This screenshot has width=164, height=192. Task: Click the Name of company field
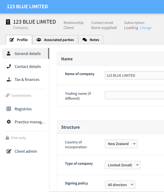(134, 75)
